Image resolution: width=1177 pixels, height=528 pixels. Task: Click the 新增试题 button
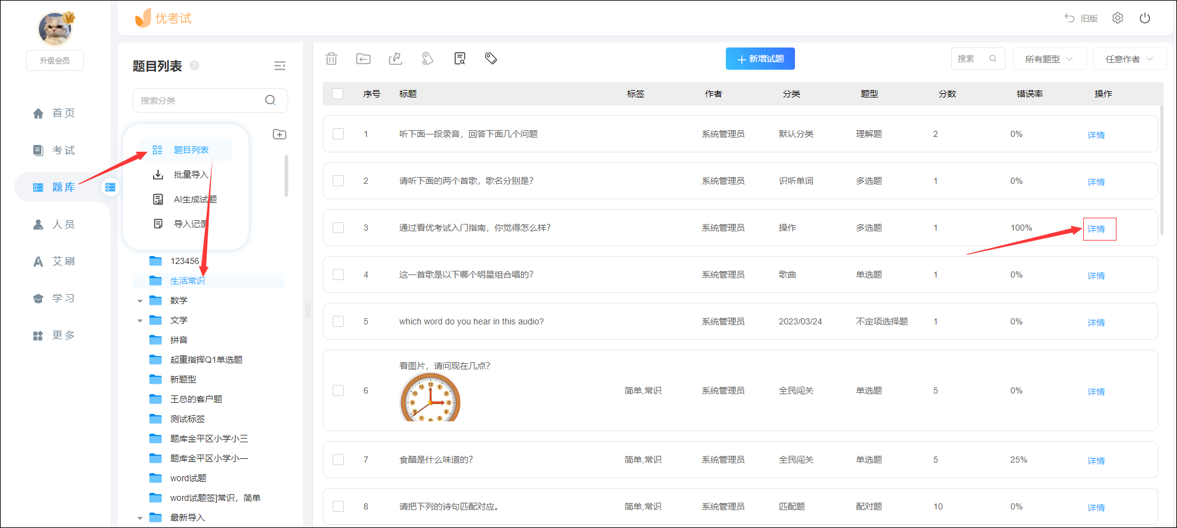coord(760,59)
